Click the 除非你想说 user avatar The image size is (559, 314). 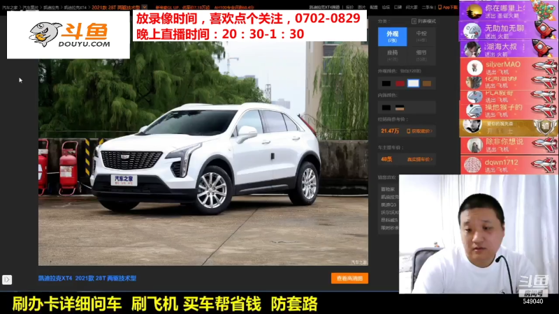coord(475,145)
